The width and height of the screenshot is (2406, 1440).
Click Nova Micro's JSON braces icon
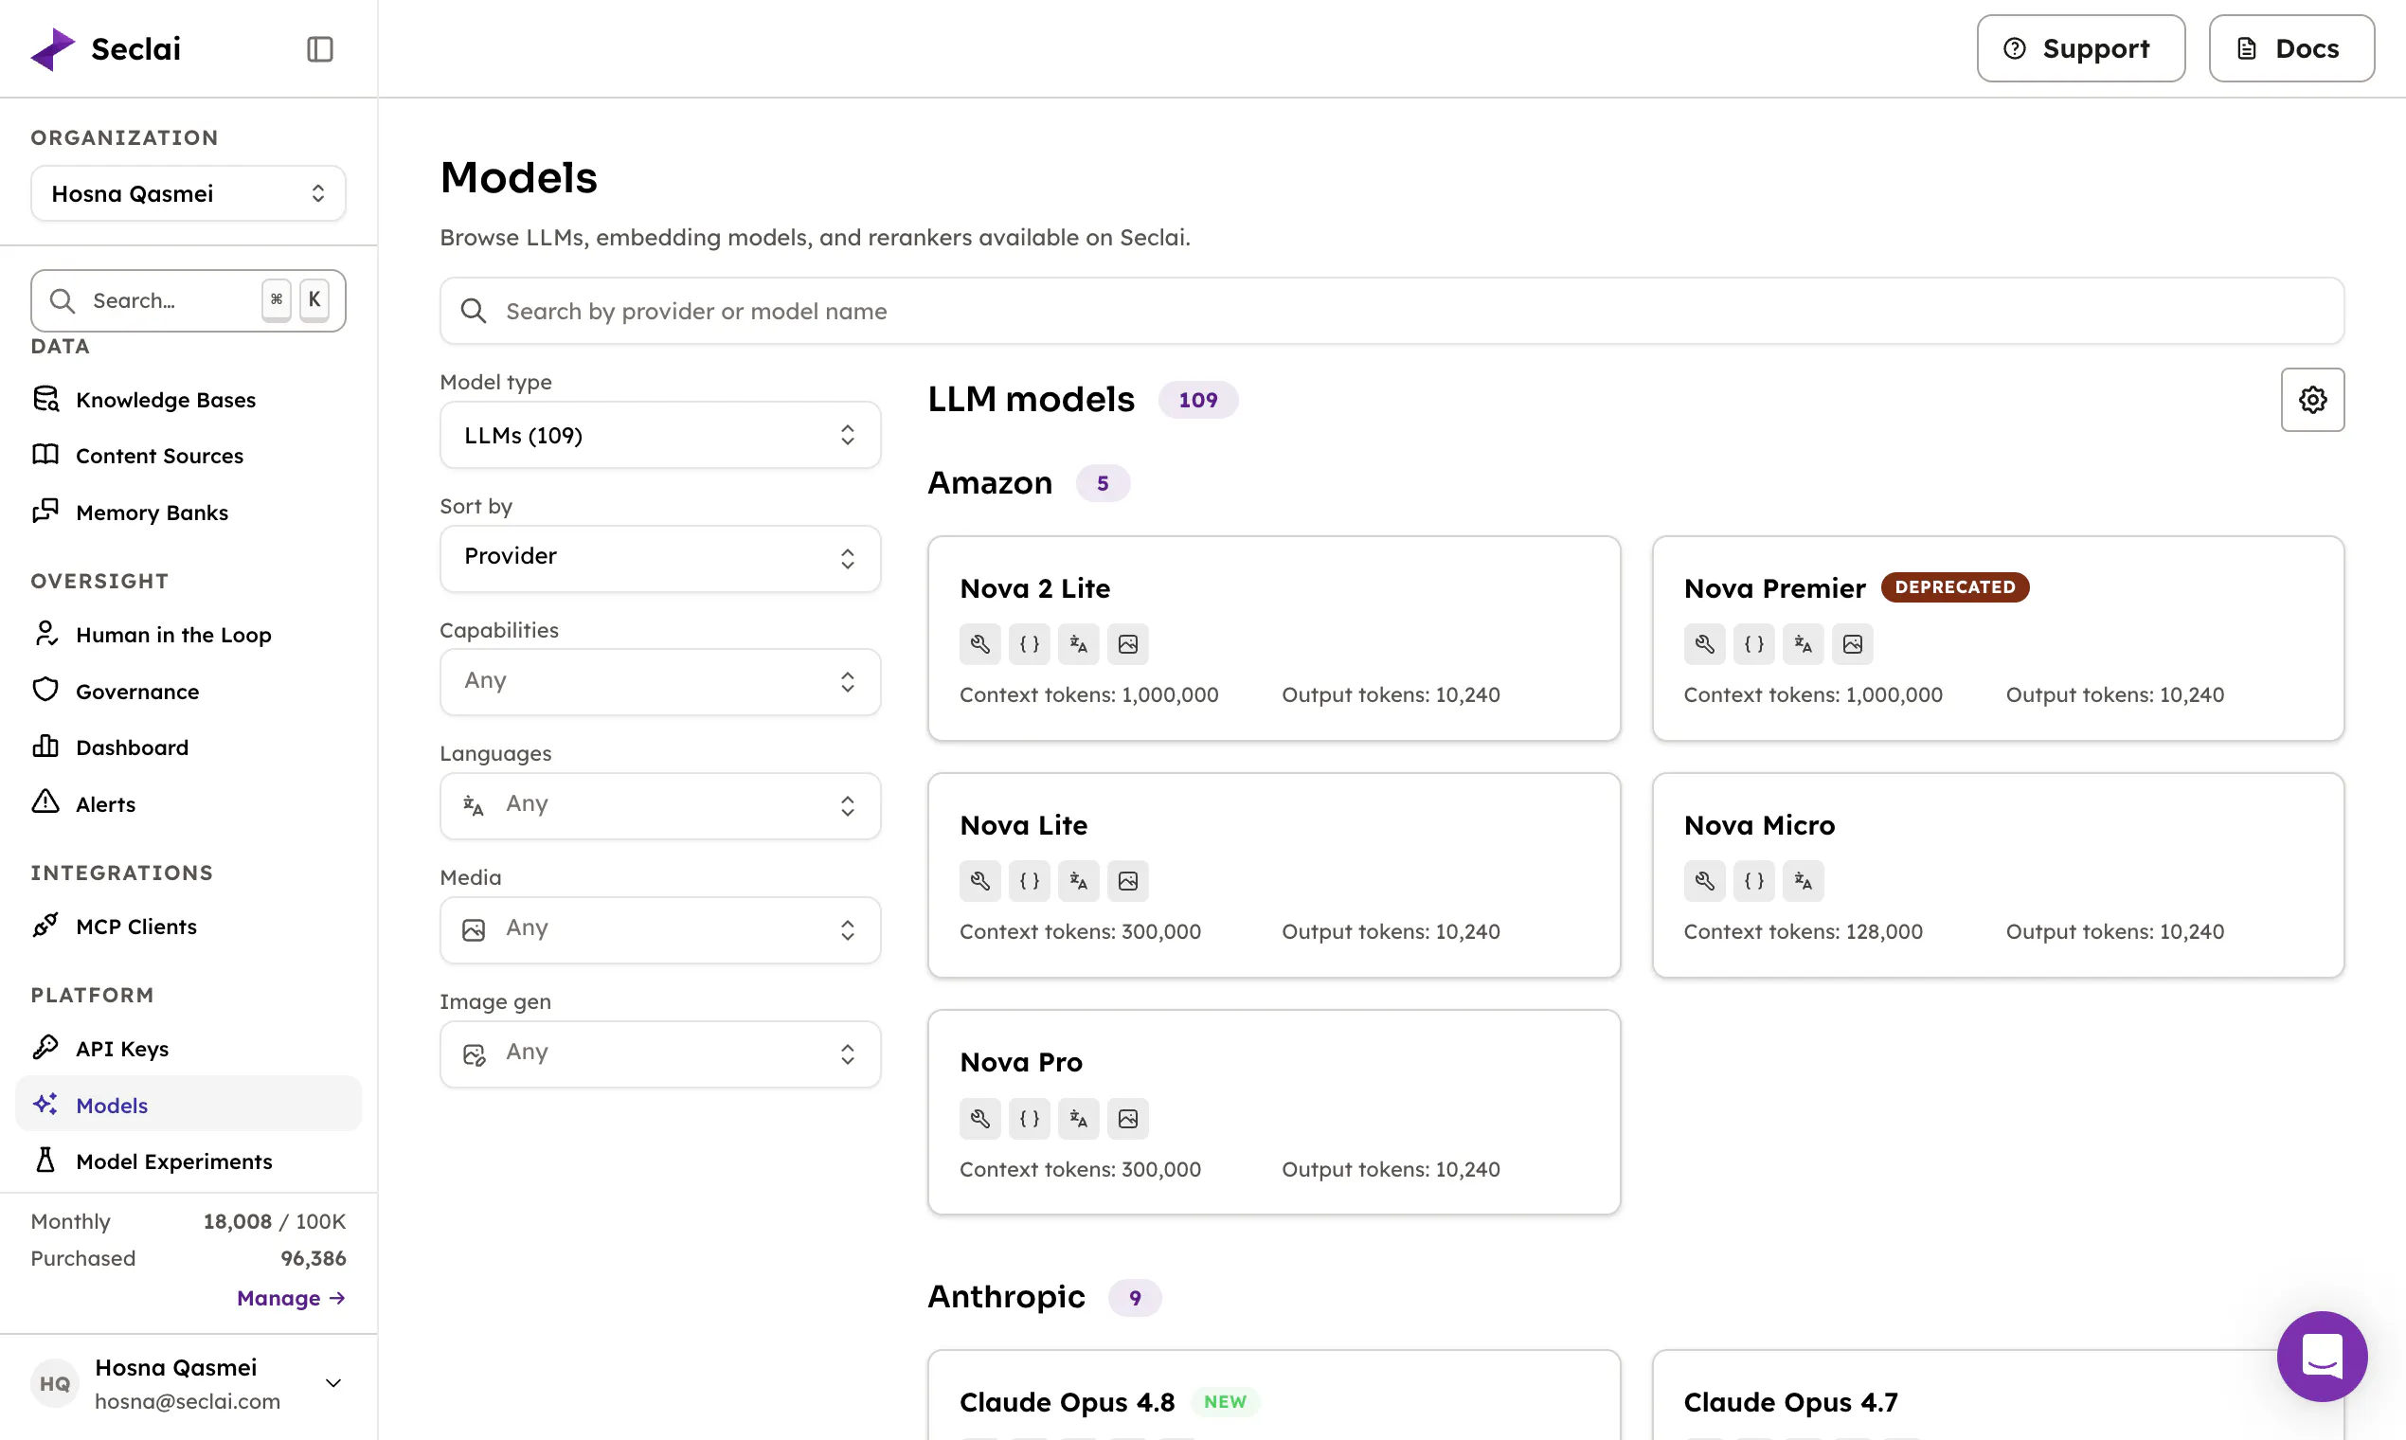click(1754, 881)
